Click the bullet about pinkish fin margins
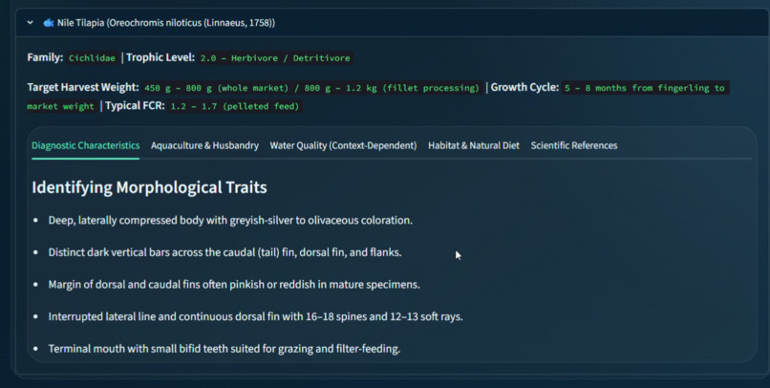The width and height of the screenshot is (770, 388). 234,285
